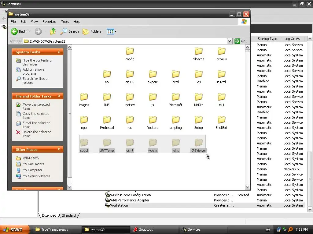Select the XPSViewer folder

pyautogui.click(x=198, y=145)
